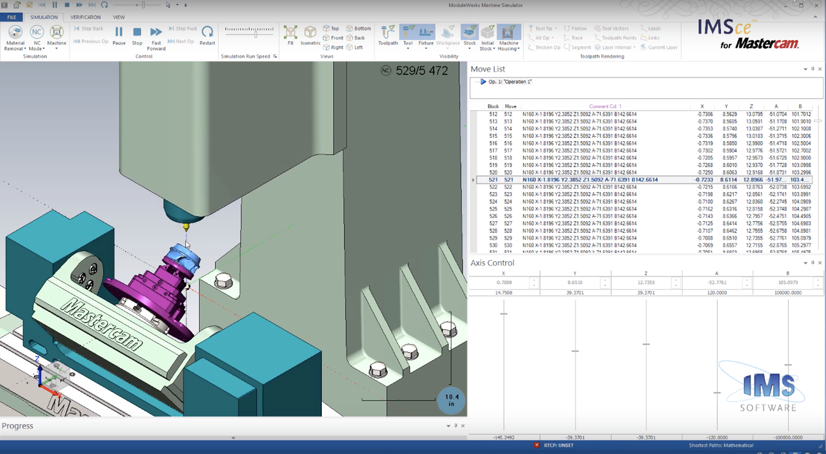Toggle Toolpath visibility
The image size is (826, 454).
[388, 35]
